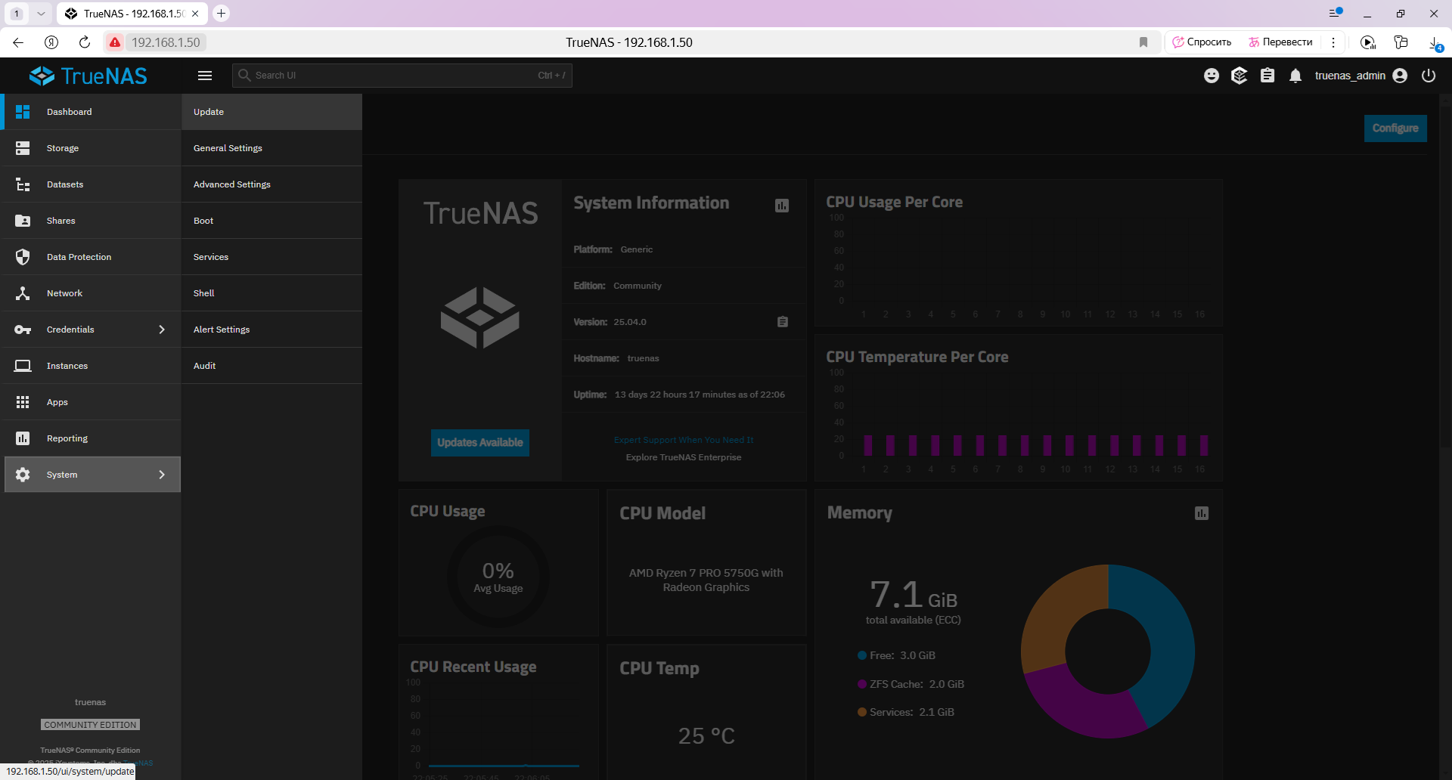This screenshot has width=1452, height=780.
Task: Click the Data Protection shield icon
Action: pyautogui.click(x=23, y=257)
